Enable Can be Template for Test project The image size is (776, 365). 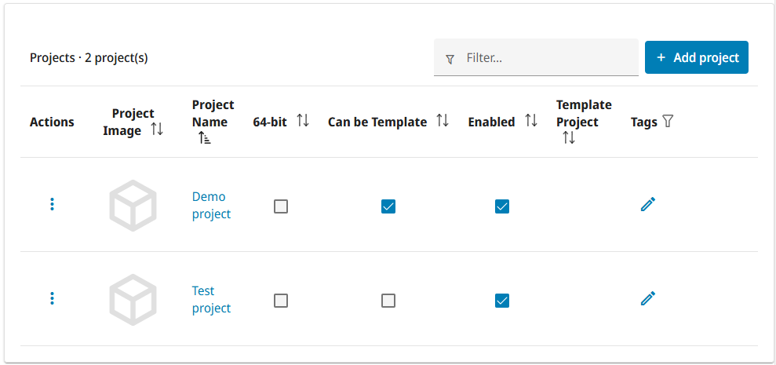click(388, 301)
